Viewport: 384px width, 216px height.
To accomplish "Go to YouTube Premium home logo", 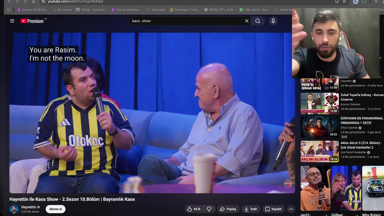I will coord(32,21).
